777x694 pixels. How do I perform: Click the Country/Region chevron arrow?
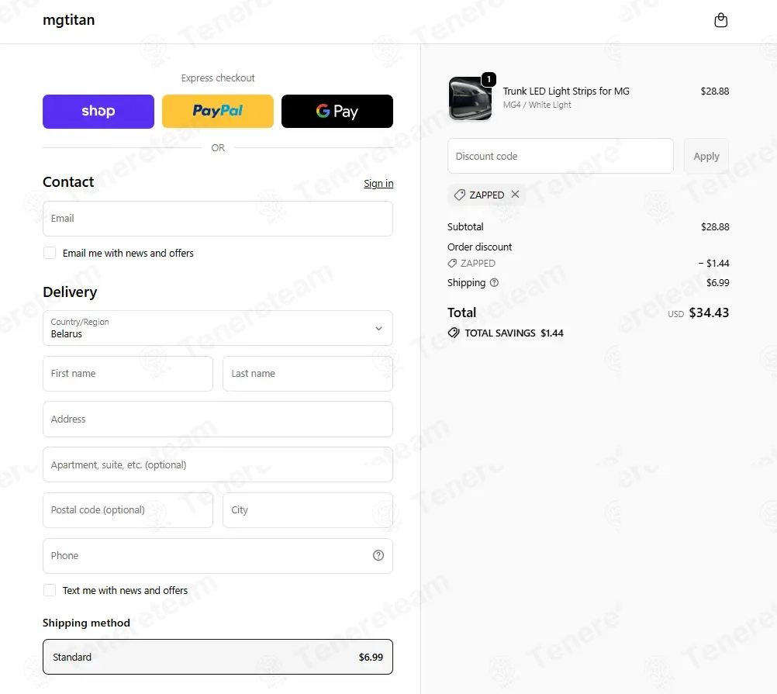coord(378,329)
